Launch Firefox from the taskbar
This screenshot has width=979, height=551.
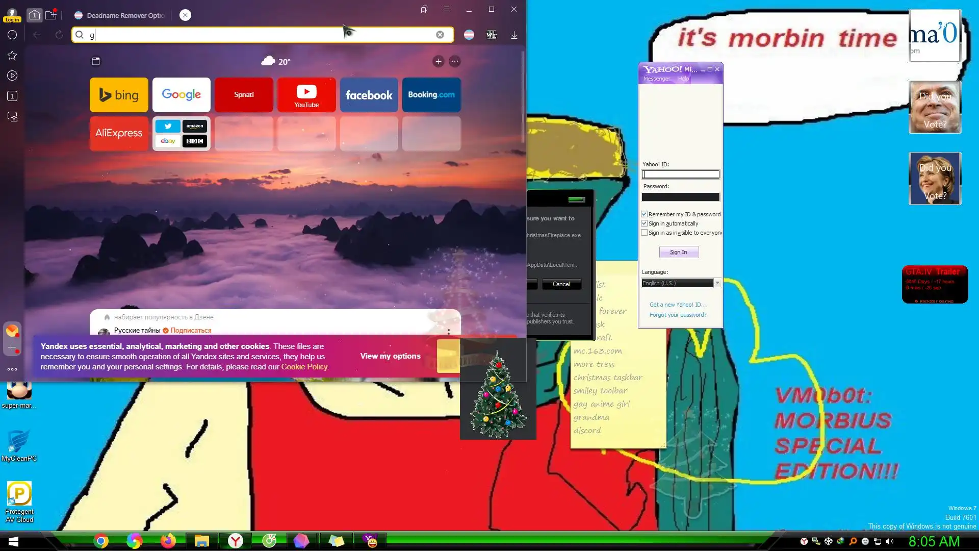[x=168, y=541]
